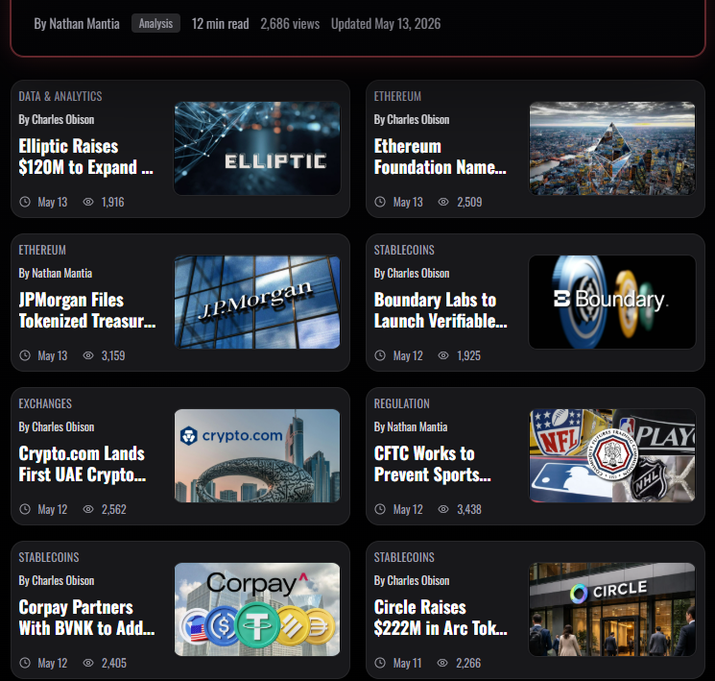Screen dimensions: 715x681
Task: Open Corpay Partners With BVNK headline
Action: [x=86, y=618]
